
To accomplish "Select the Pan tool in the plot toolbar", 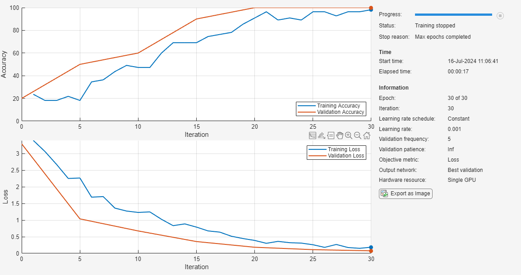I will [340, 135].
